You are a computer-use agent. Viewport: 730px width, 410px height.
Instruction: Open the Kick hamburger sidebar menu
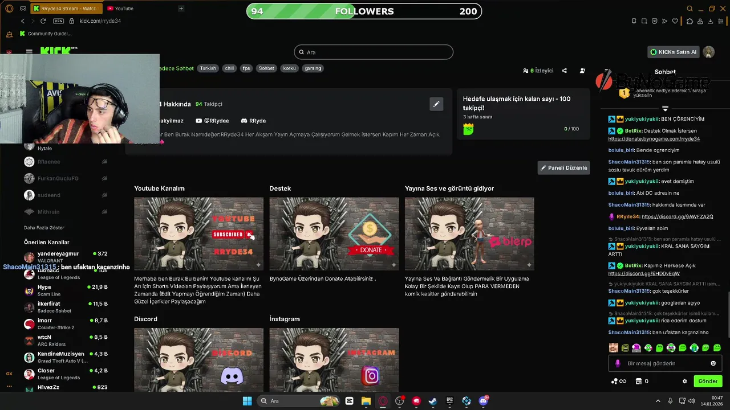tap(29, 51)
